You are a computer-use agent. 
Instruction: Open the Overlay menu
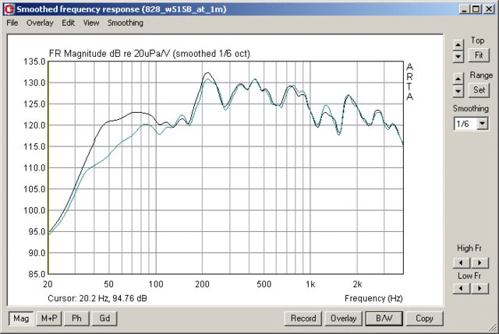(40, 23)
